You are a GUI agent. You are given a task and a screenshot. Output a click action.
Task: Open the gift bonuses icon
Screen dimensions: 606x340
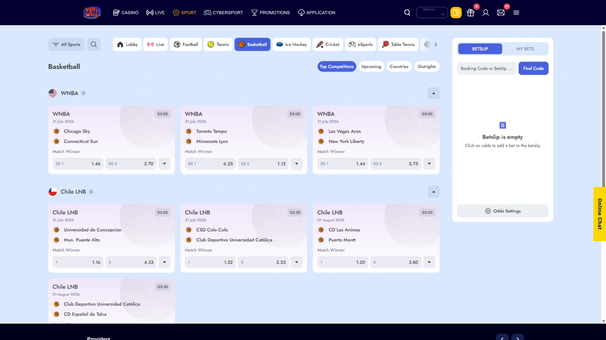coord(471,13)
